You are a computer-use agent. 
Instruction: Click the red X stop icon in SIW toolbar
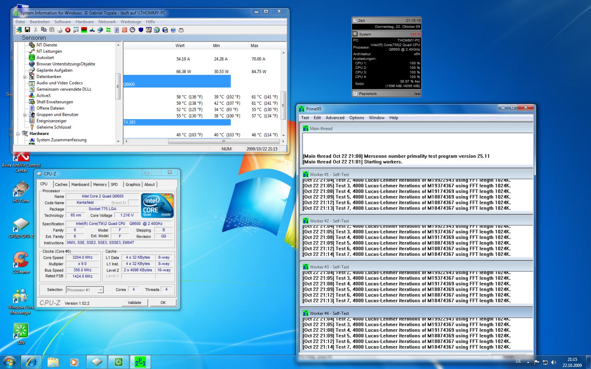[x=68, y=30]
